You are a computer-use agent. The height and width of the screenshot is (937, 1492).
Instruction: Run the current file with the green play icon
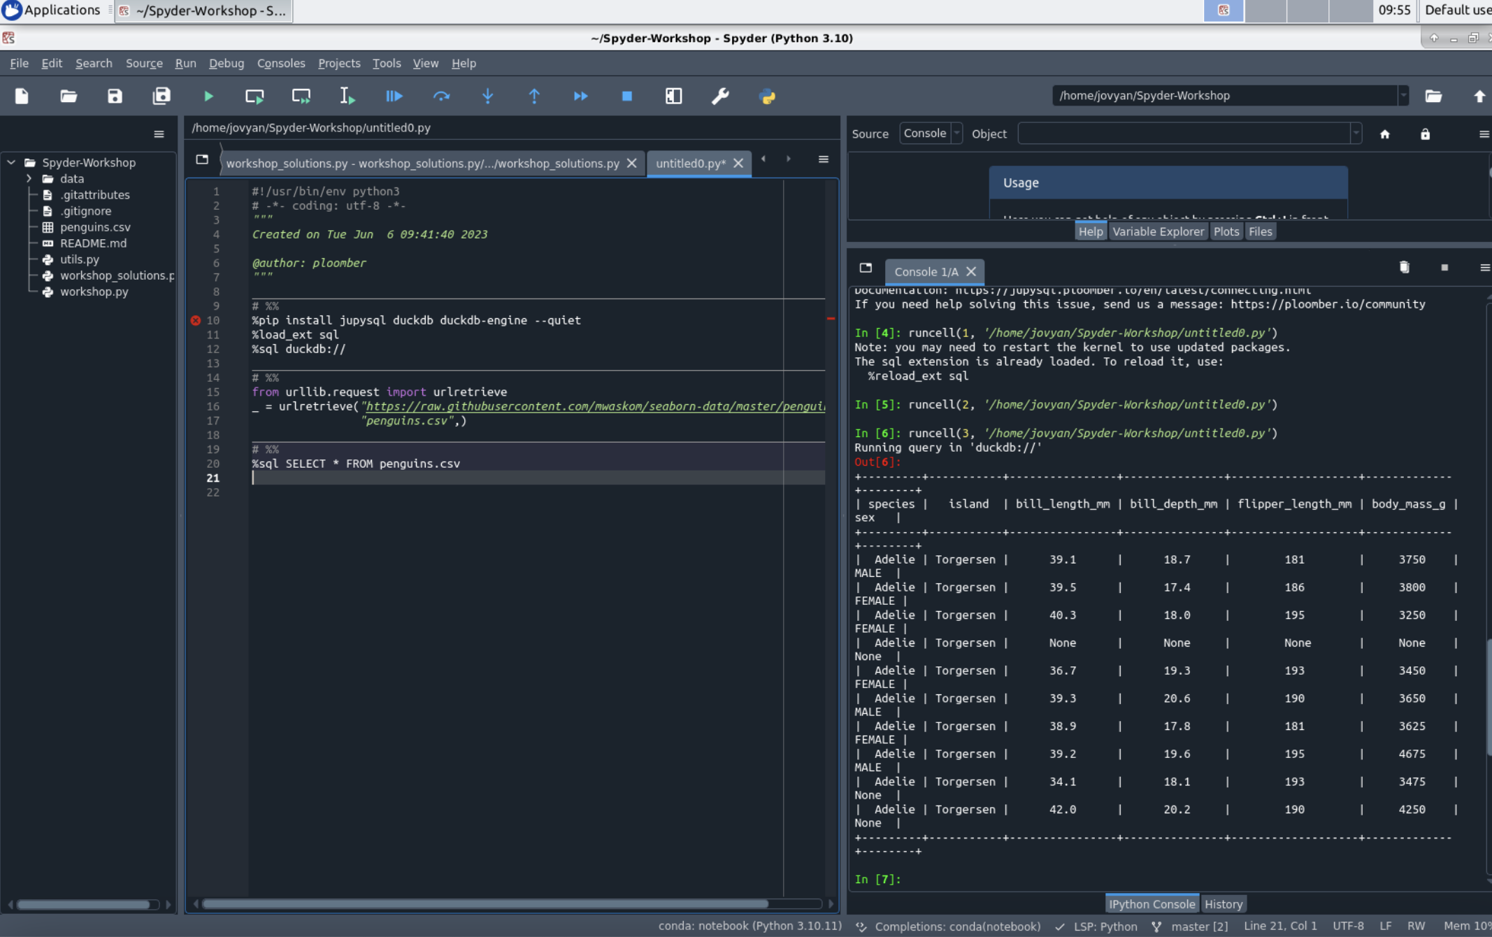tap(208, 96)
